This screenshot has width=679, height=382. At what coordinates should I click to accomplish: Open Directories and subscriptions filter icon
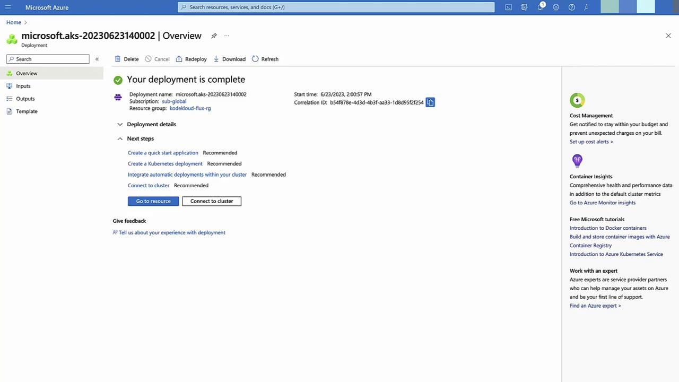pyautogui.click(x=524, y=7)
